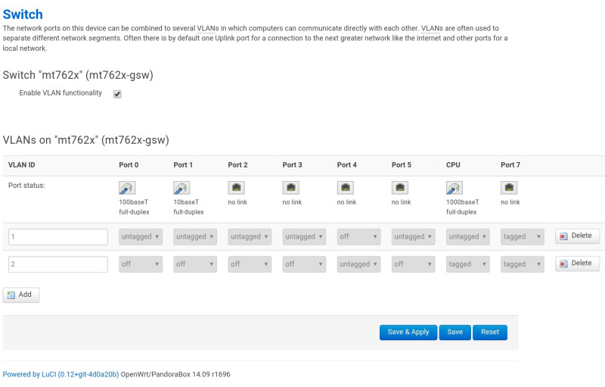Viewport: 605px width, 387px height.
Task: Click the Save & Apply button
Action: 408,332
